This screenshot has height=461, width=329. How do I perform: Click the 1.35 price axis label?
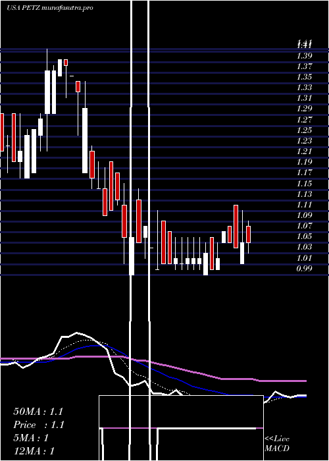point(304,77)
